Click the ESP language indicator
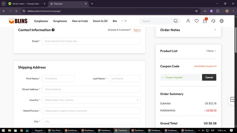 point(213,130)
